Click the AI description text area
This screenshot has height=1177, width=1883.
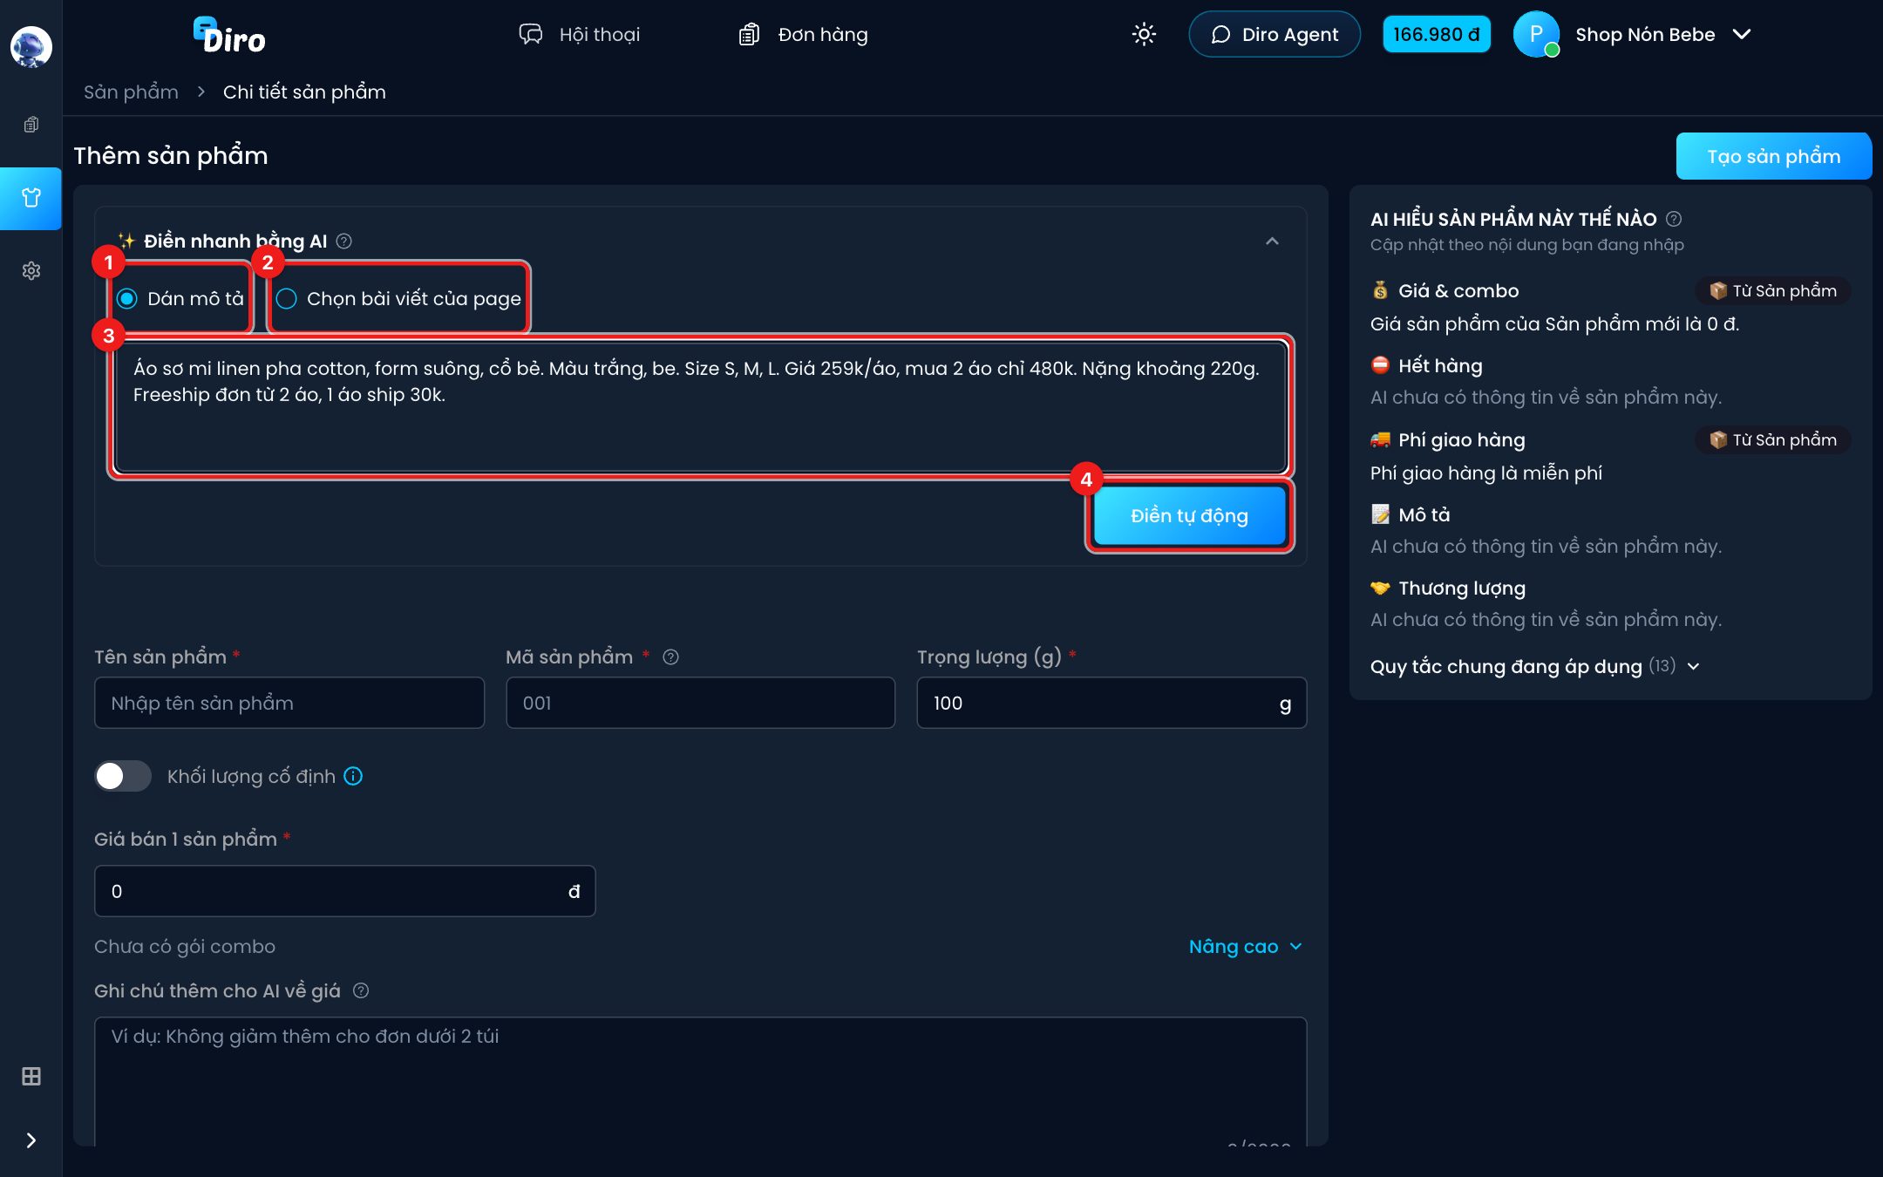[700, 406]
